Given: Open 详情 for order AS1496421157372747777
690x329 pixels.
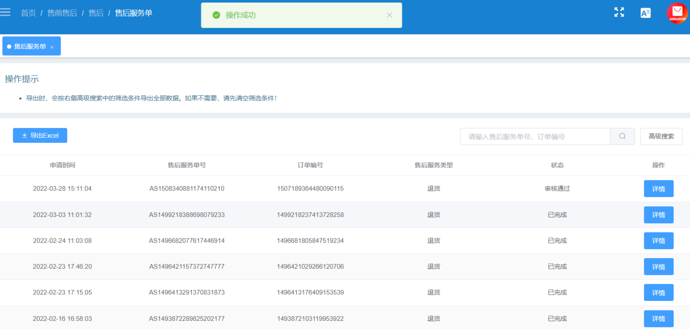Looking at the screenshot, I should pos(659,266).
